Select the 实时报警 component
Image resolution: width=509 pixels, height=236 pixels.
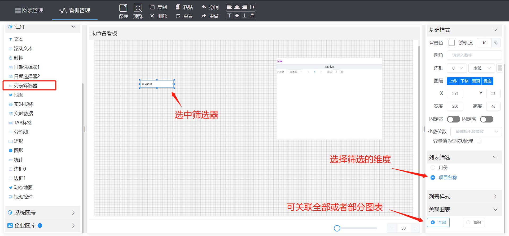point(21,104)
